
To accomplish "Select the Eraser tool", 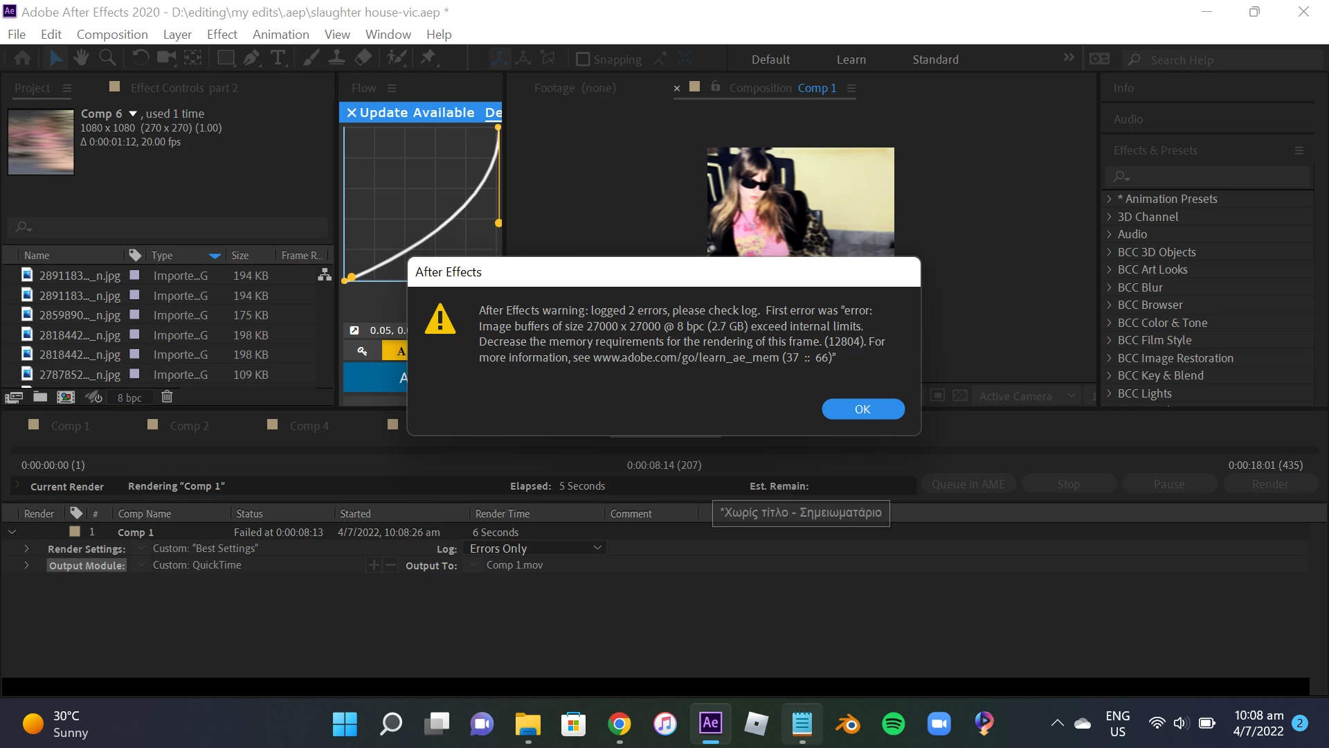I will point(363,58).
